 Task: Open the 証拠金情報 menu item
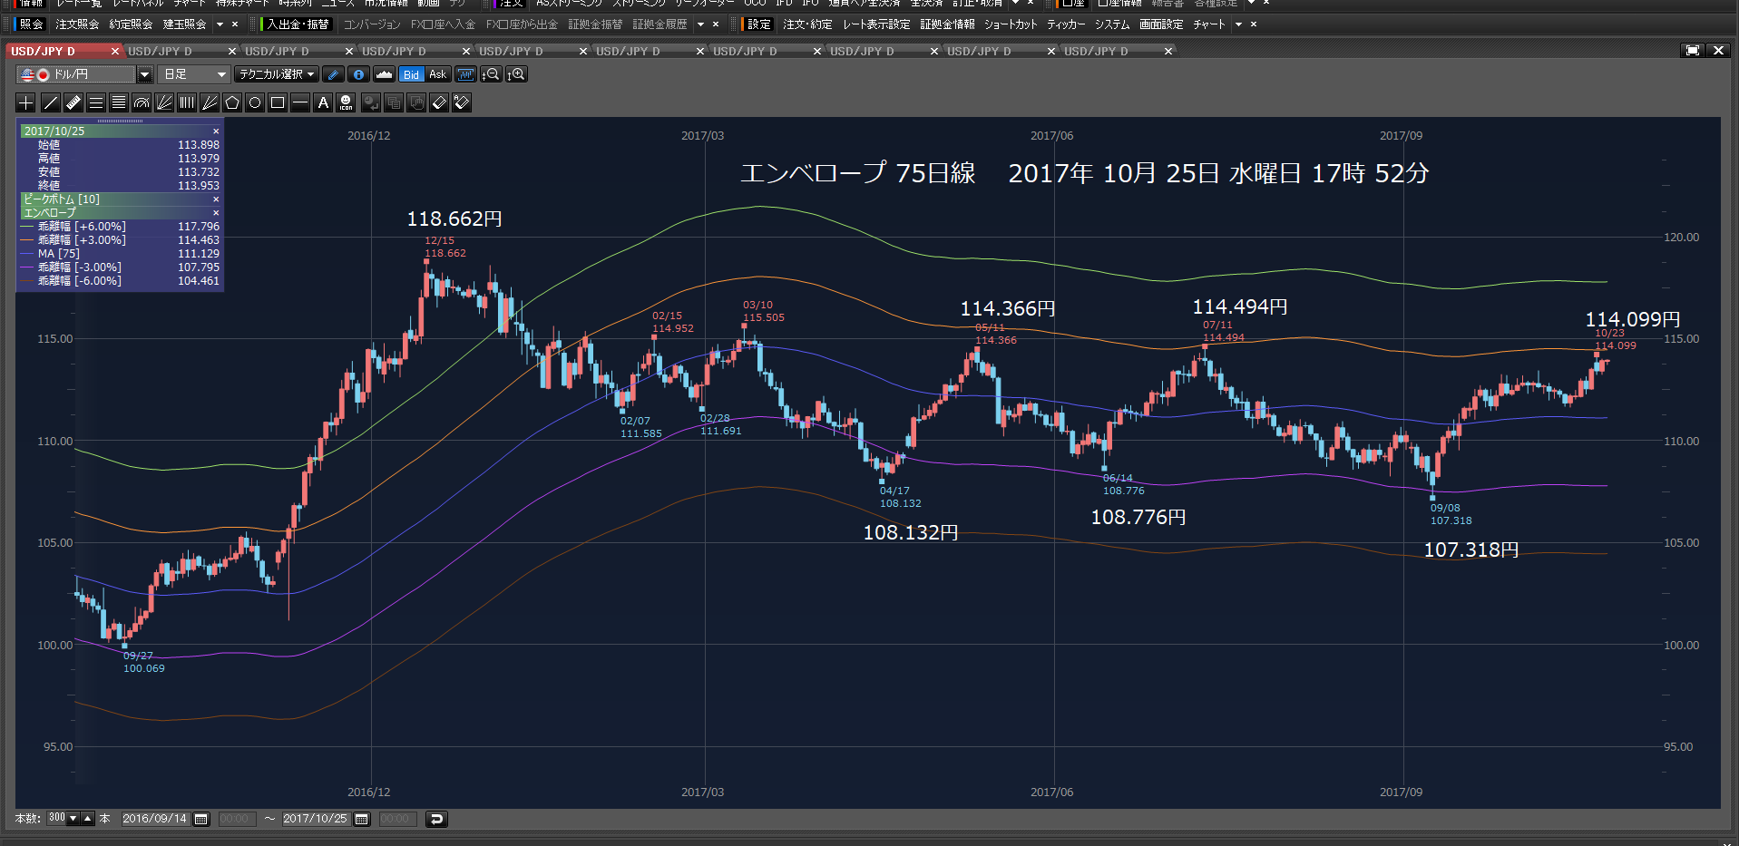[x=947, y=24]
